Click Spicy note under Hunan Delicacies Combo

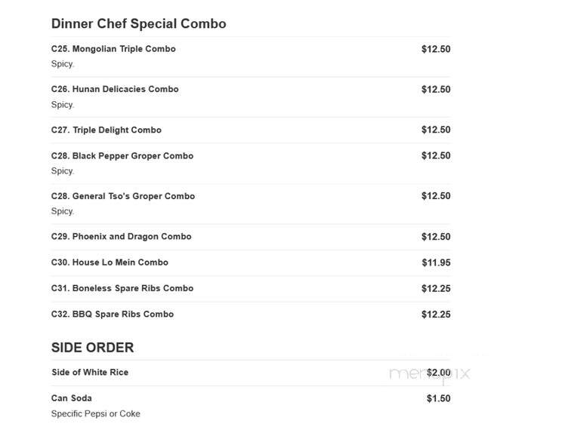(x=63, y=105)
